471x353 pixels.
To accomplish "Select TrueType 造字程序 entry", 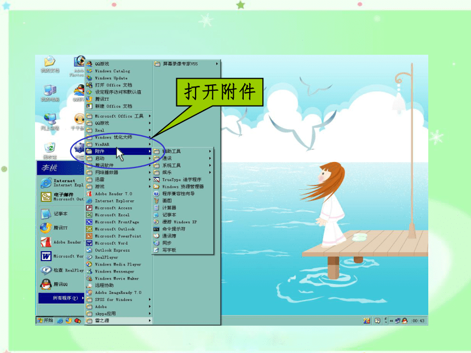I will 182,180.
